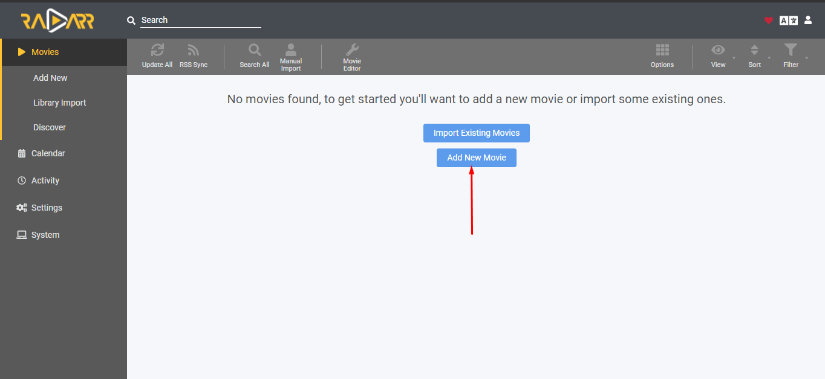Select Library Import in the sidebar
This screenshot has height=379, width=825.
[x=59, y=103]
